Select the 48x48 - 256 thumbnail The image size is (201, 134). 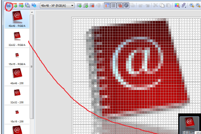pos(17,75)
